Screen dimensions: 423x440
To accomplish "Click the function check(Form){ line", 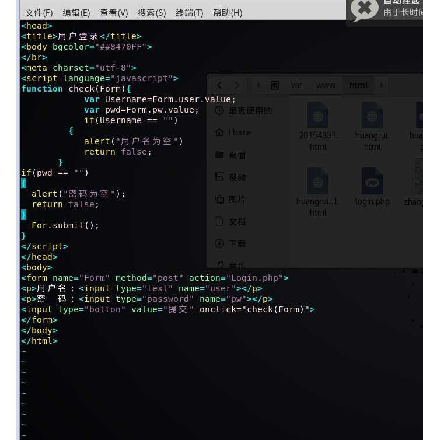I will pyautogui.click(x=76, y=89).
